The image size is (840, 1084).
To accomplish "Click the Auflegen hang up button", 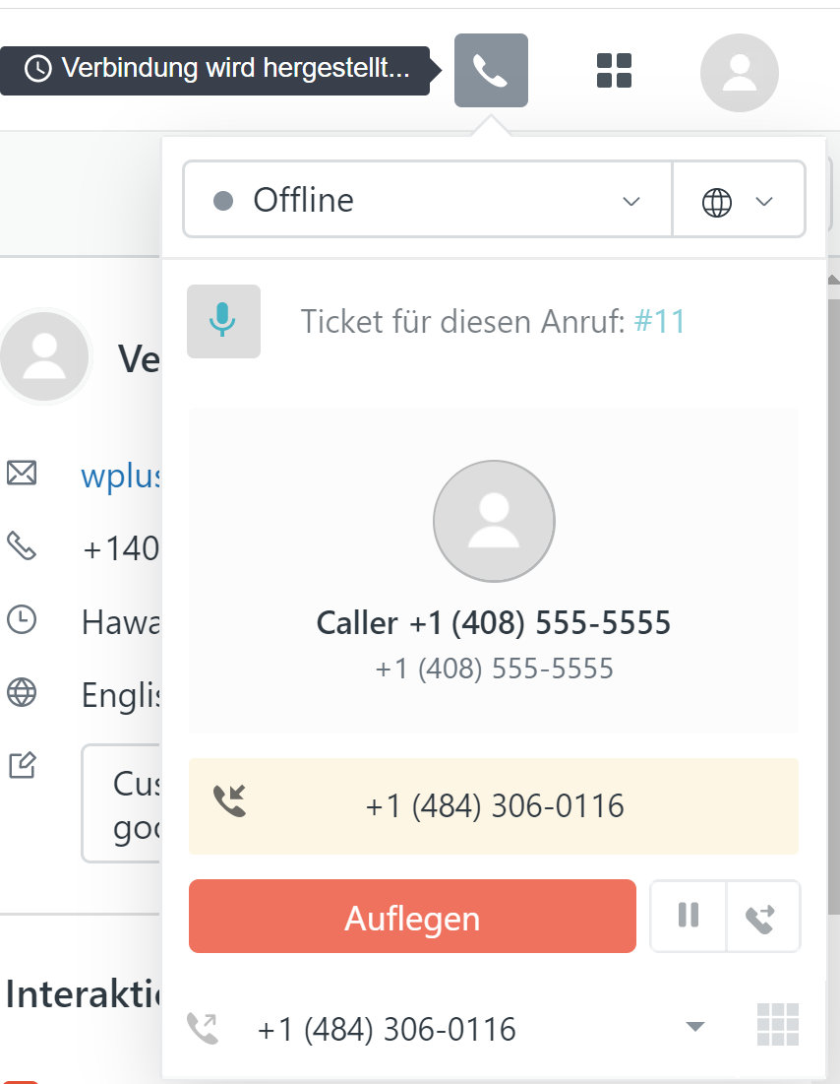I will [x=412, y=917].
